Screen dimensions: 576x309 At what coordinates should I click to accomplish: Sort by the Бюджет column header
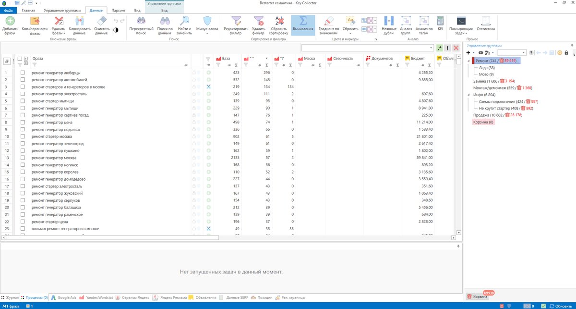(x=418, y=58)
